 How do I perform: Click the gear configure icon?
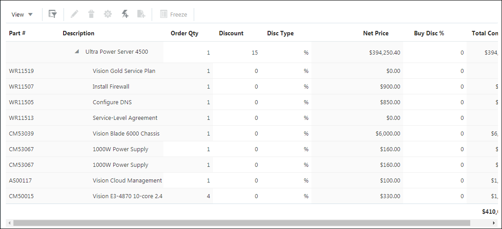coord(108,14)
